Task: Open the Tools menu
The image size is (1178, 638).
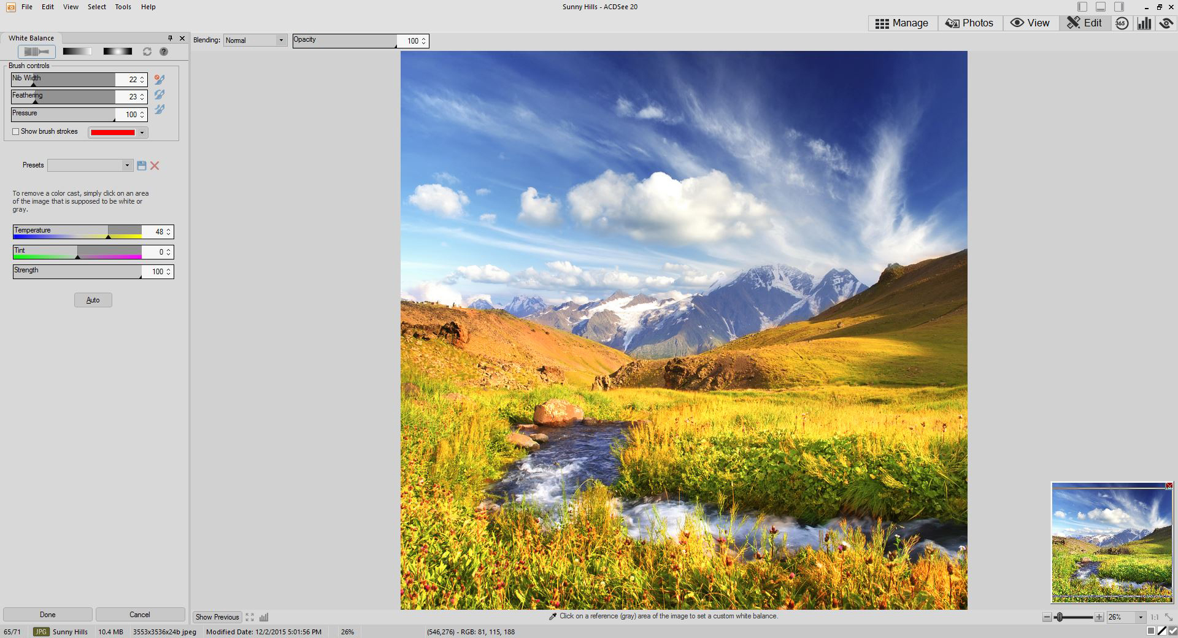Action: point(123,7)
